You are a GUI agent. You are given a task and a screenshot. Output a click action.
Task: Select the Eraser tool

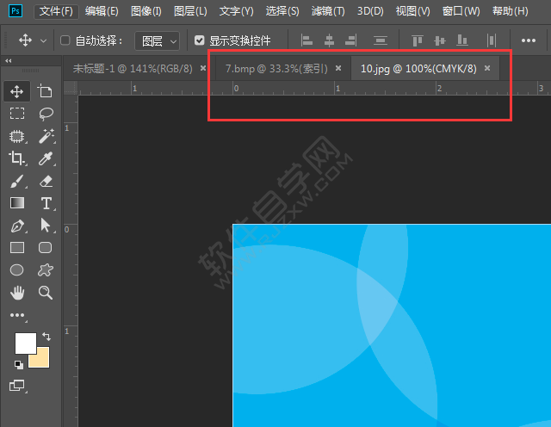pyautogui.click(x=46, y=182)
